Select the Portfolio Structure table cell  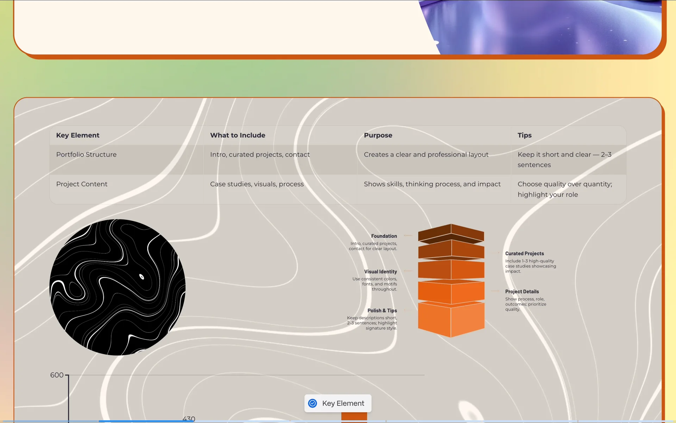point(86,154)
